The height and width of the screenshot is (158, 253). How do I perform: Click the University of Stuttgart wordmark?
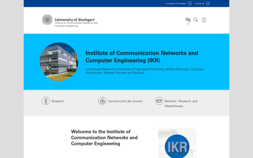pos(75,20)
